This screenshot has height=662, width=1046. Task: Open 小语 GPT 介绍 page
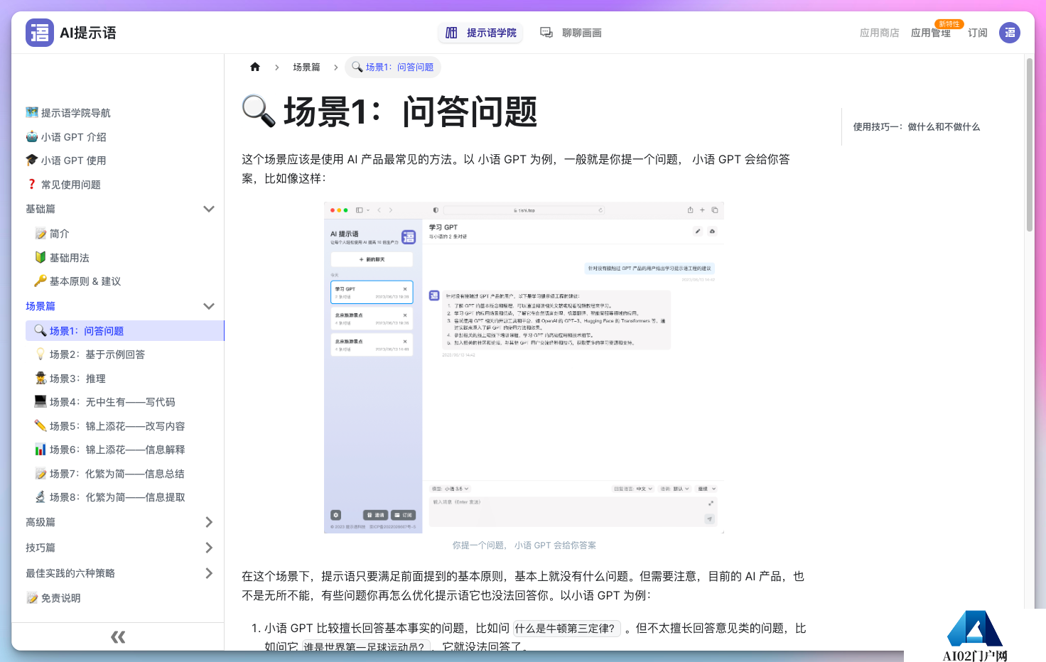click(66, 137)
